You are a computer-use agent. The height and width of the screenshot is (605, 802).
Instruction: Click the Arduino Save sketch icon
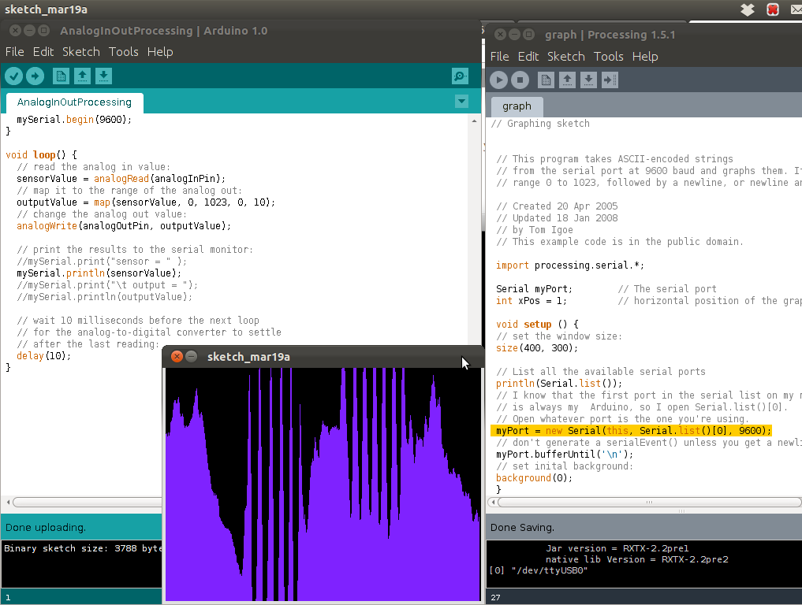pyautogui.click(x=103, y=76)
